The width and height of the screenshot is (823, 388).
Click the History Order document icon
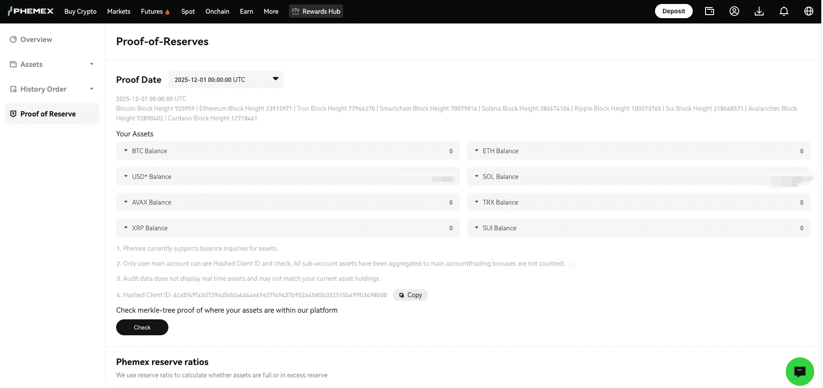point(13,89)
